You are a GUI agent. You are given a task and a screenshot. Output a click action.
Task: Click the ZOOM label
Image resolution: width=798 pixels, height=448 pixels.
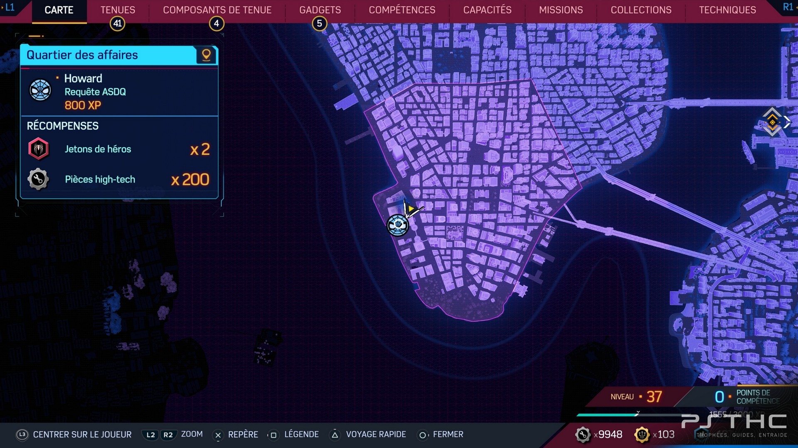click(192, 434)
